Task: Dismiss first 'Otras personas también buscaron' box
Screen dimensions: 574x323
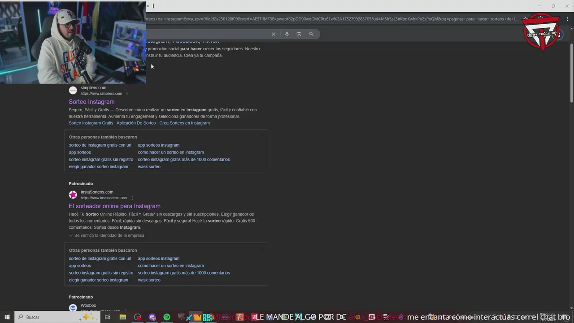Action: pyautogui.click(x=262, y=135)
